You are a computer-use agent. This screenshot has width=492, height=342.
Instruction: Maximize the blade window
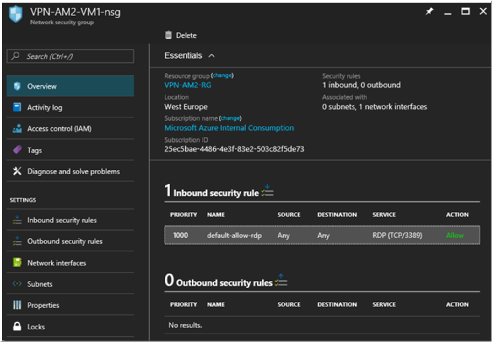tap(465, 12)
